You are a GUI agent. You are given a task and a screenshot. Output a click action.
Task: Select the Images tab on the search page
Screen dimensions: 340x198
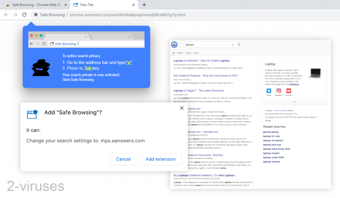click(180, 53)
